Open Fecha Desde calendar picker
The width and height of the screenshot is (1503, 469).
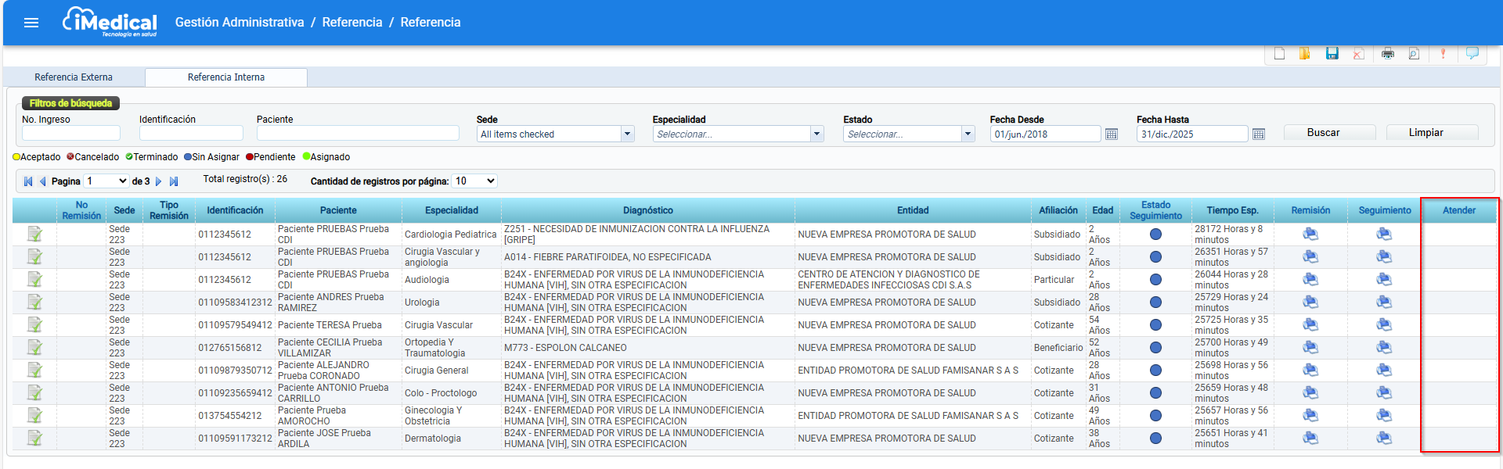click(1112, 134)
